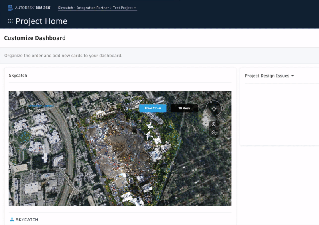The height and width of the screenshot is (225, 319).
Task: Click the AUTODESK BIM 360 brand text
Action: click(x=33, y=8)
